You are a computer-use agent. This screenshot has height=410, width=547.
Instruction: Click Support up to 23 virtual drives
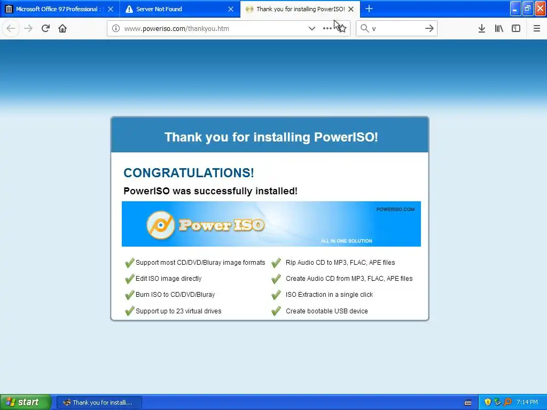(178, 311)
